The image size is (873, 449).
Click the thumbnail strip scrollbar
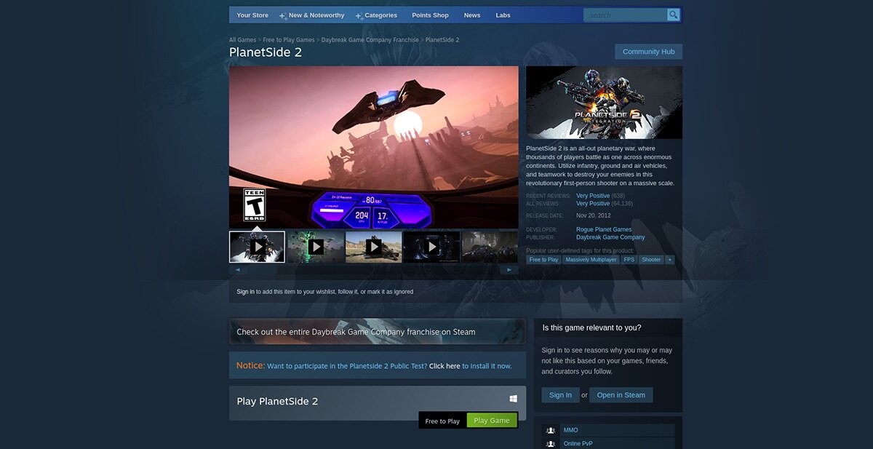pos(373,269)
